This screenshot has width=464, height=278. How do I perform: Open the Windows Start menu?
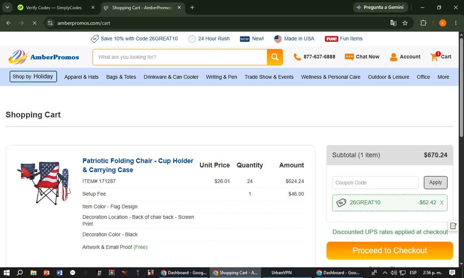(x=6, y=272)
